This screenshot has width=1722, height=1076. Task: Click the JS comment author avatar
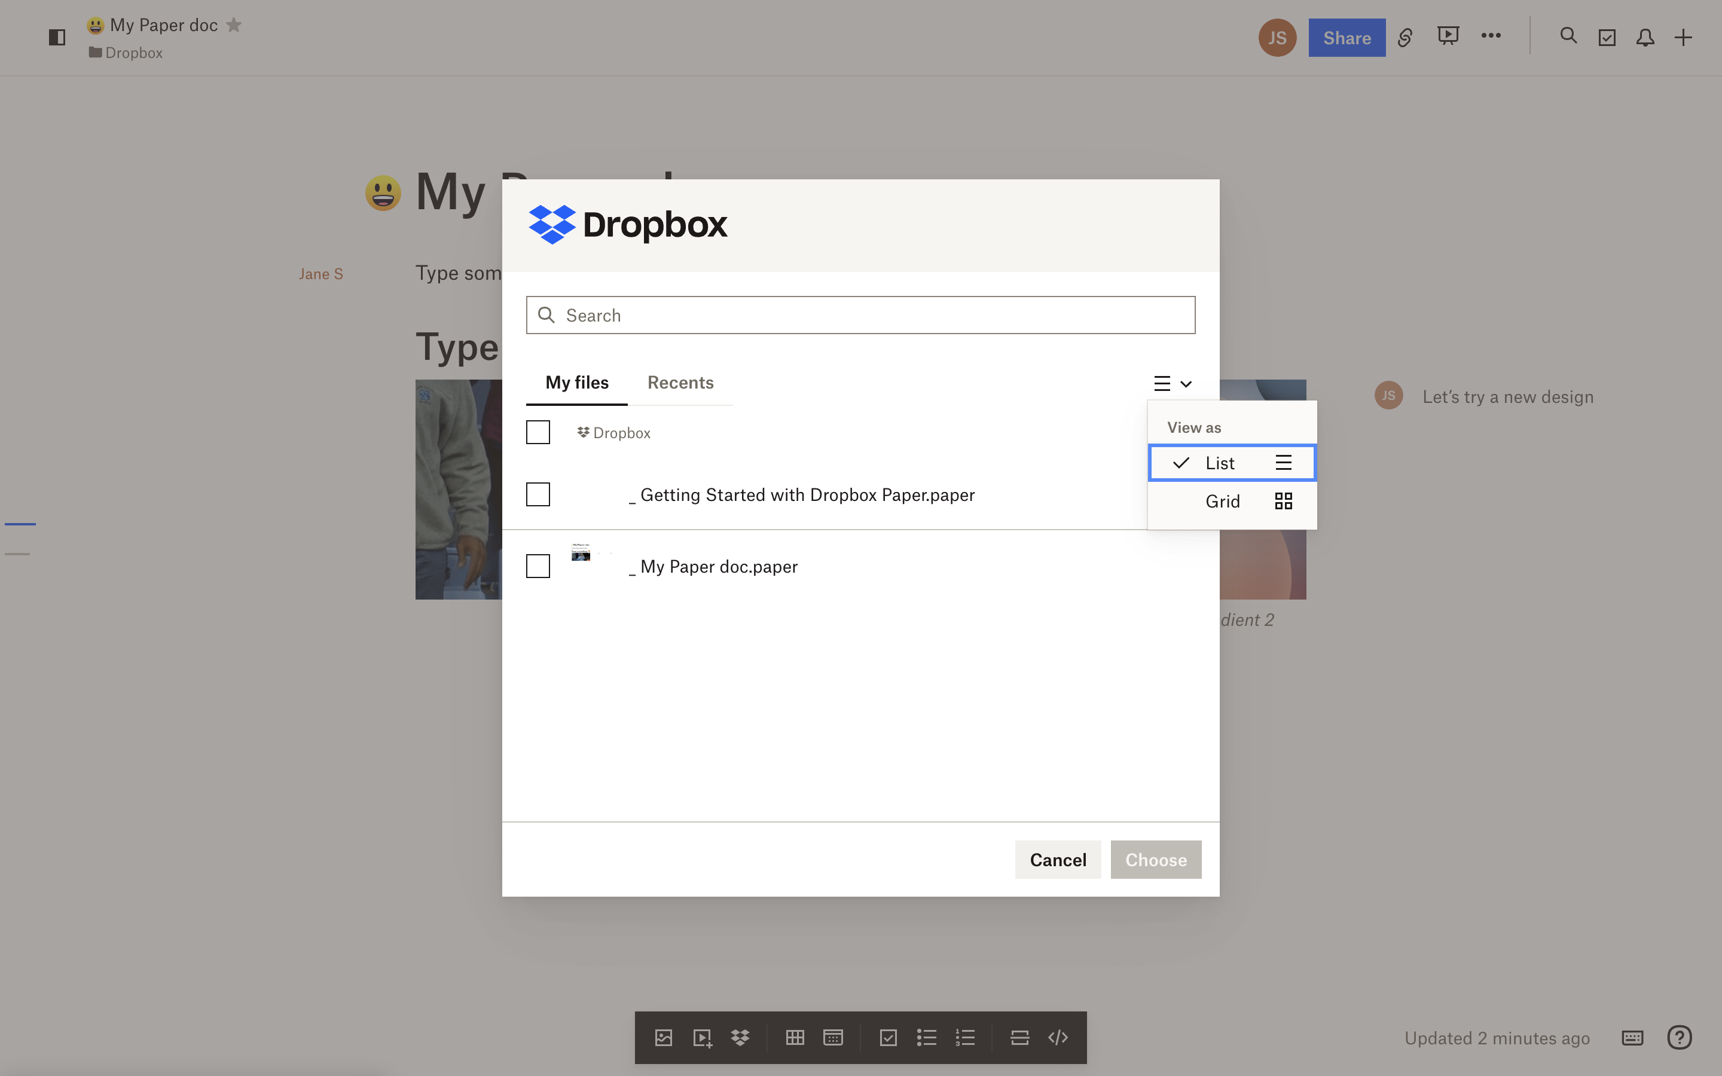[1388, 396]
